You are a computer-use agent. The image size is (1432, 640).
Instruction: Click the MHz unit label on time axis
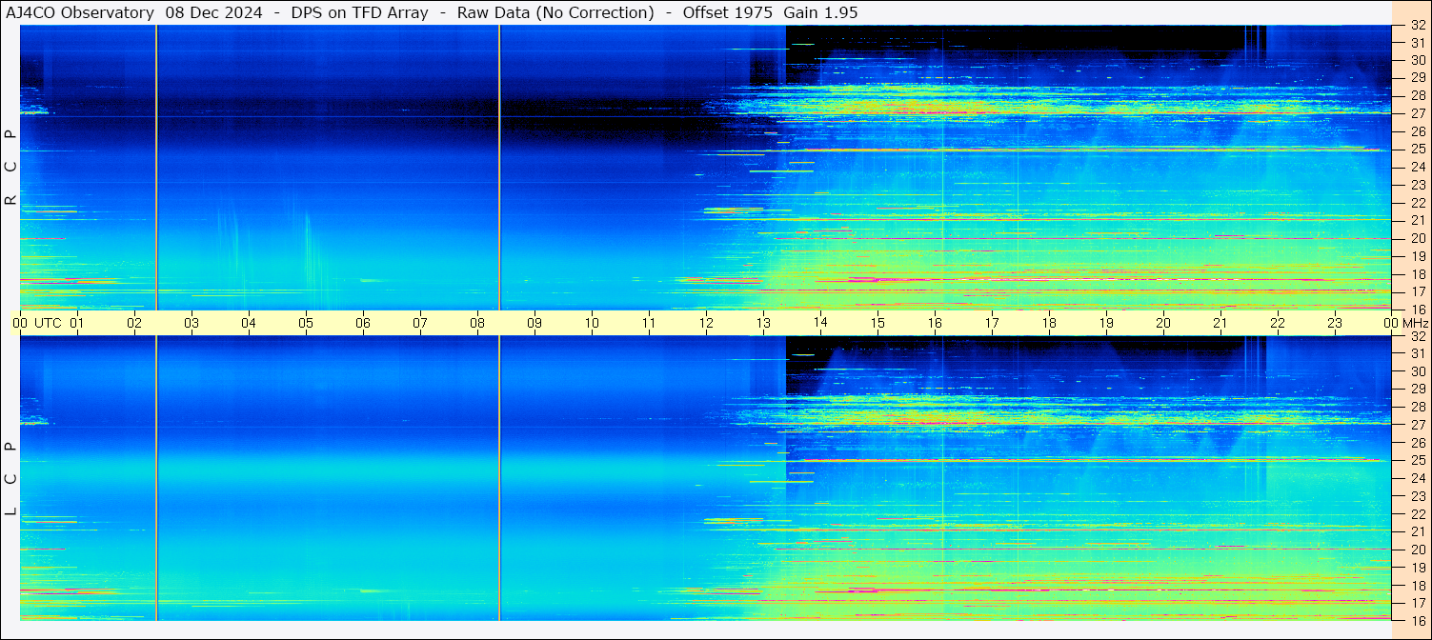point(1416,323)
